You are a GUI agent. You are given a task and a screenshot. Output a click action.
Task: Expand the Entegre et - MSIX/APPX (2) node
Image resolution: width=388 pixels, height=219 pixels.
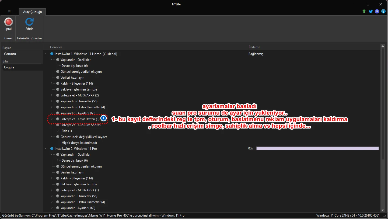click(x=52, y=95)
